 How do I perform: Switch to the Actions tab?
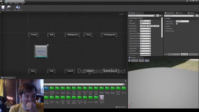[179, 13]
